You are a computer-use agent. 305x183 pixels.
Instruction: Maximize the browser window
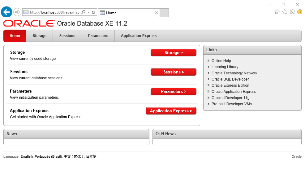pos(283,5)
